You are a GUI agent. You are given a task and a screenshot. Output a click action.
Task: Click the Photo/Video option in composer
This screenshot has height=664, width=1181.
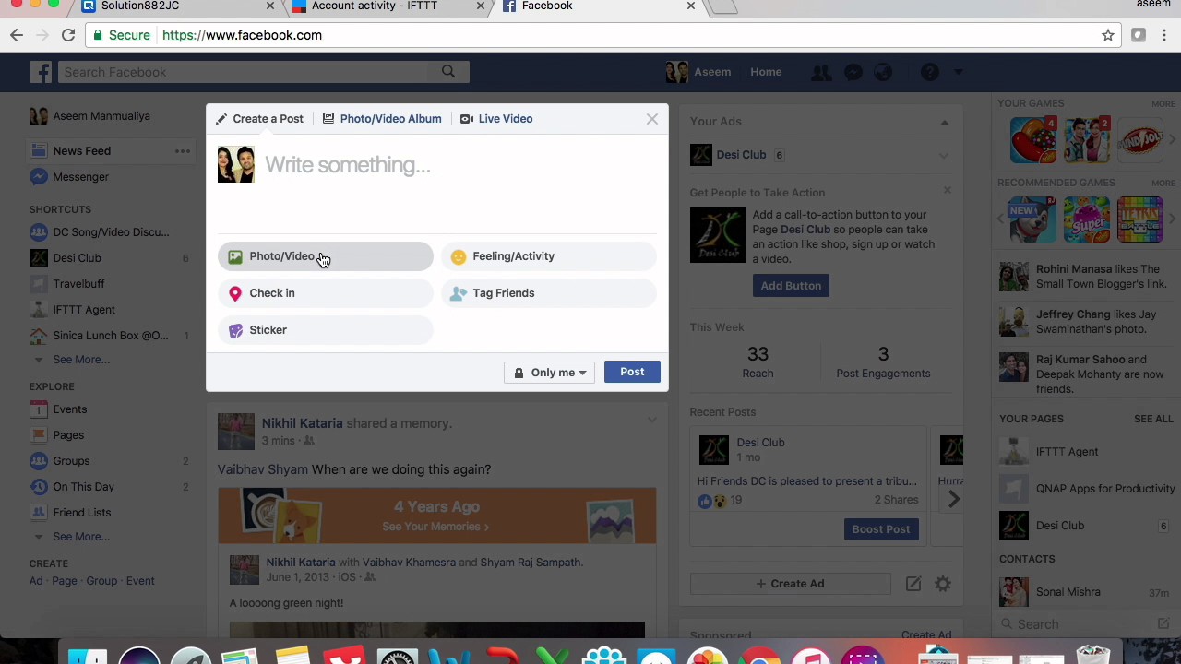[x=325, y=256]
